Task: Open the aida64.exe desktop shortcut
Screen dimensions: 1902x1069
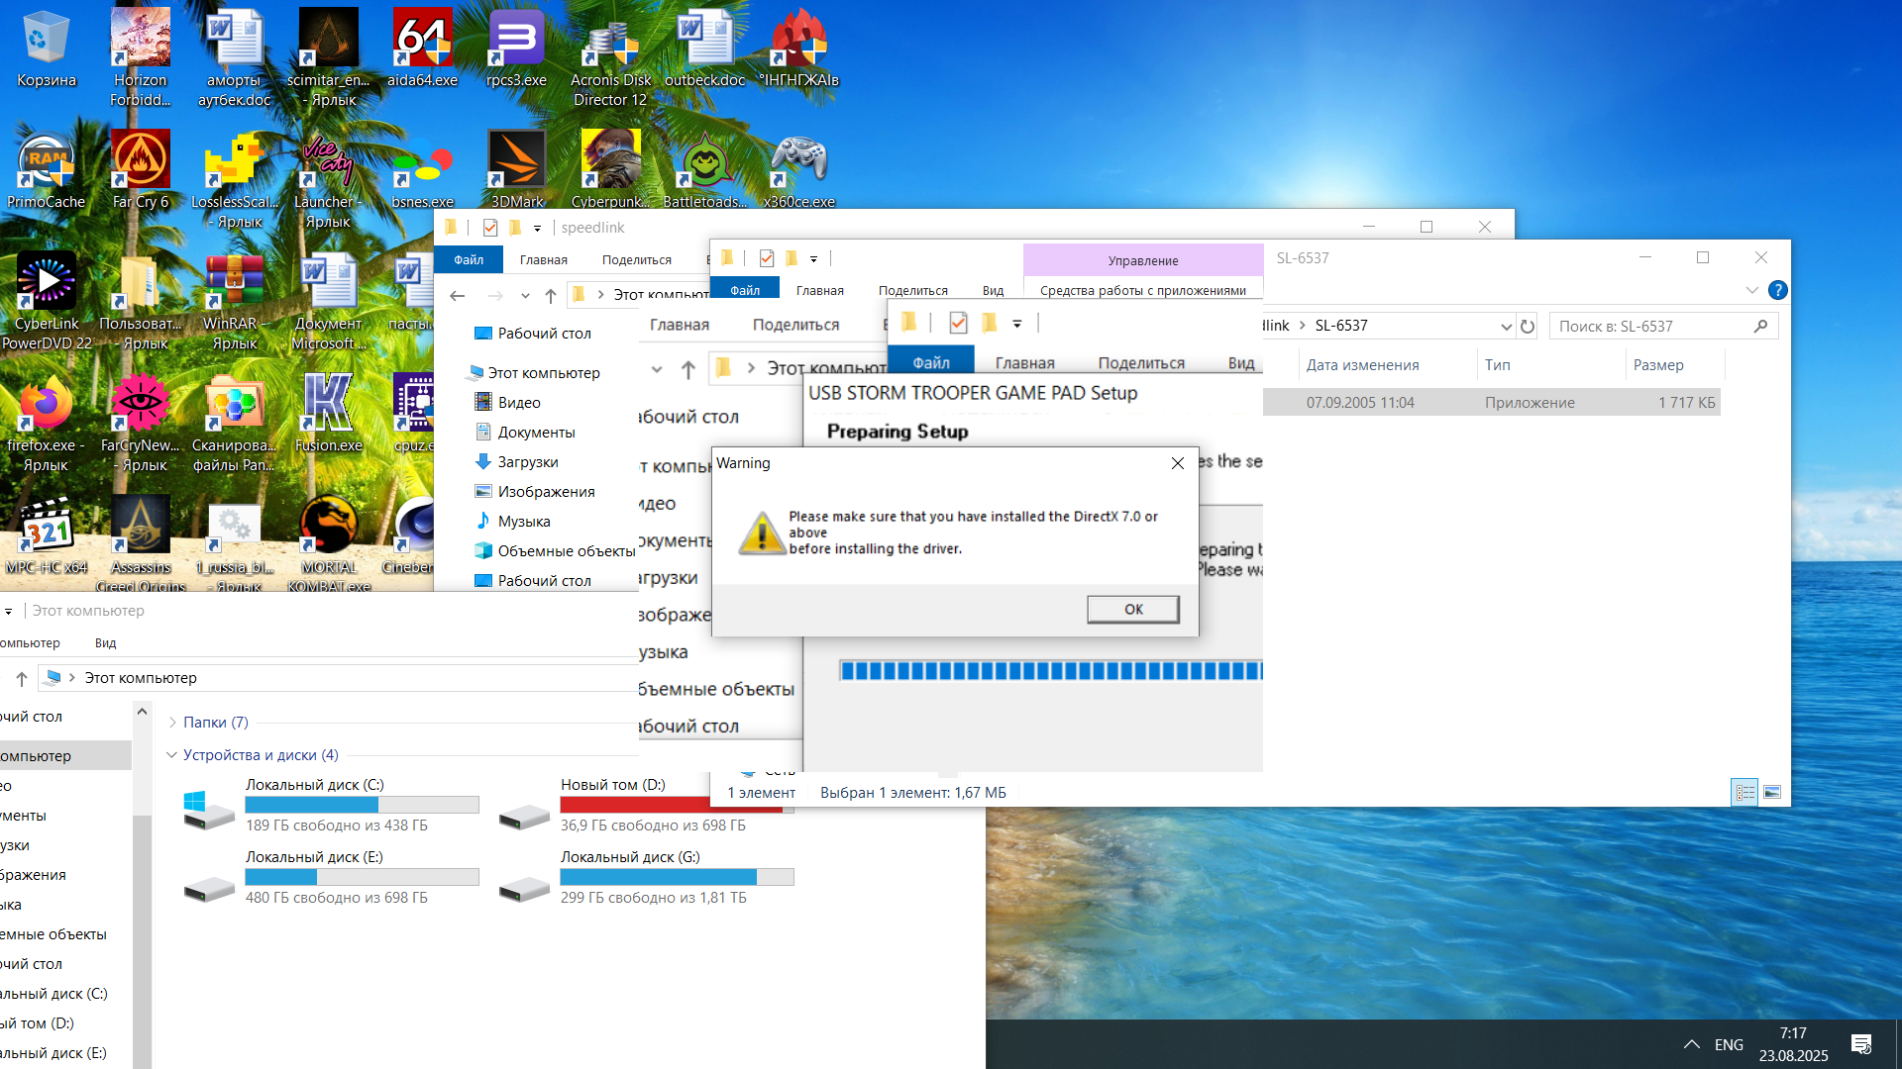Action: [422, 40]
